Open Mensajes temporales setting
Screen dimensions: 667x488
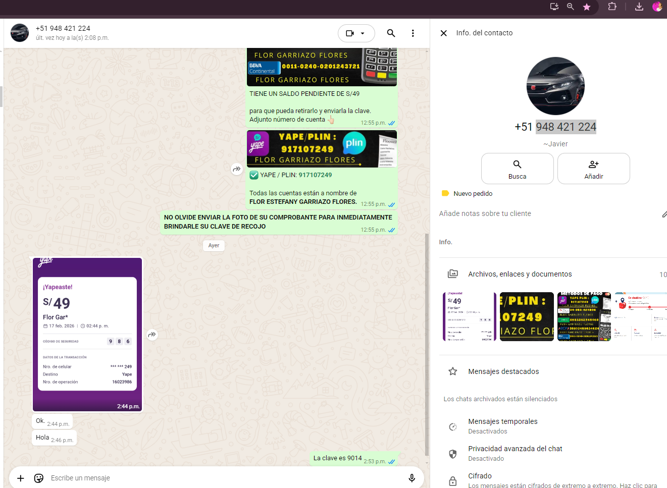[x=502, y=425]
